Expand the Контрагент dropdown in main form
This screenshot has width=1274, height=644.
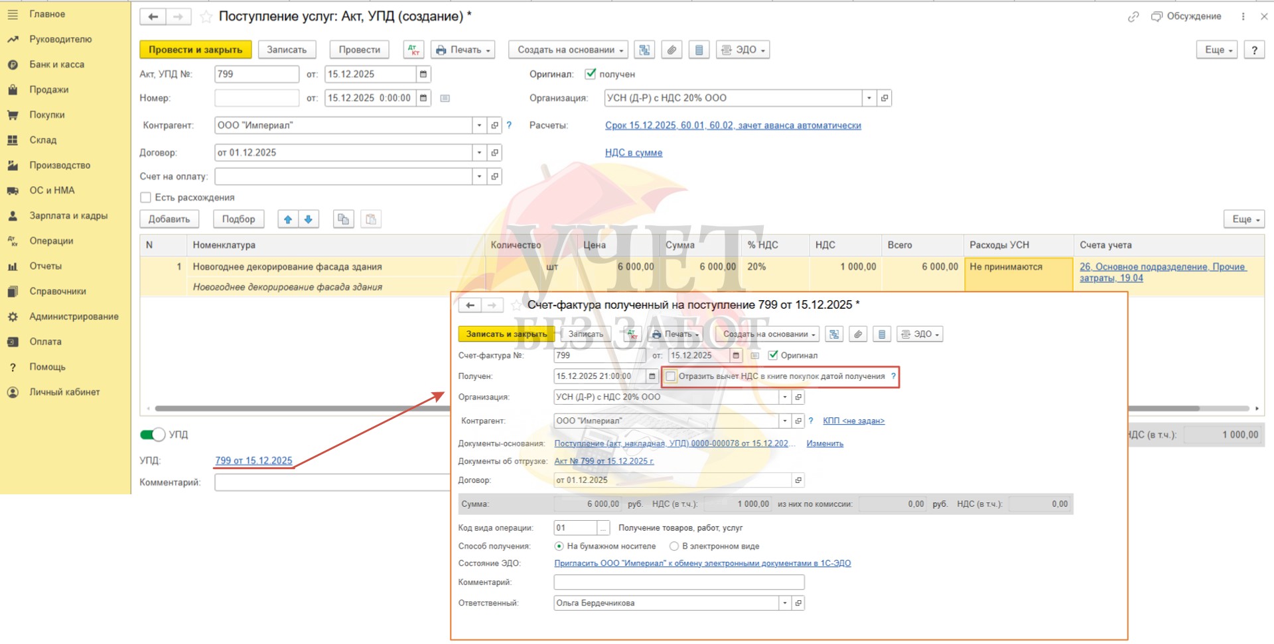pyautogui.click(x=479, y=125)
